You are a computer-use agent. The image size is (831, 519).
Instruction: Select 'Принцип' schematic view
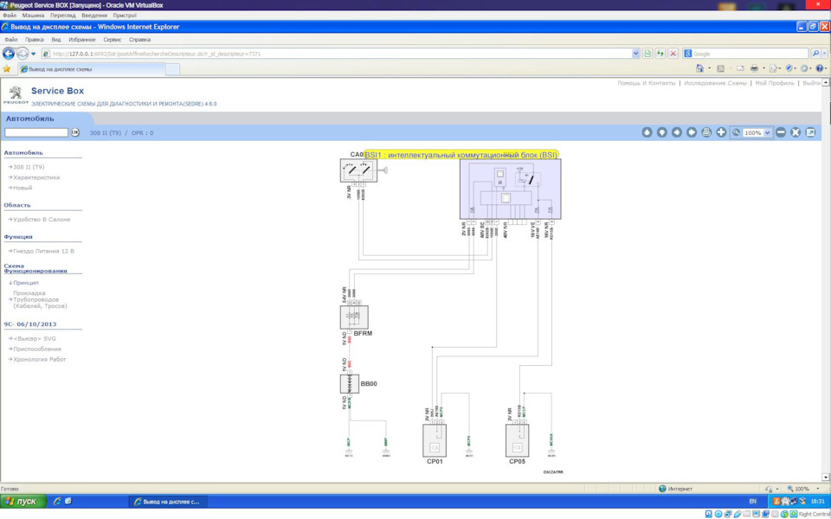click(25, 283)
